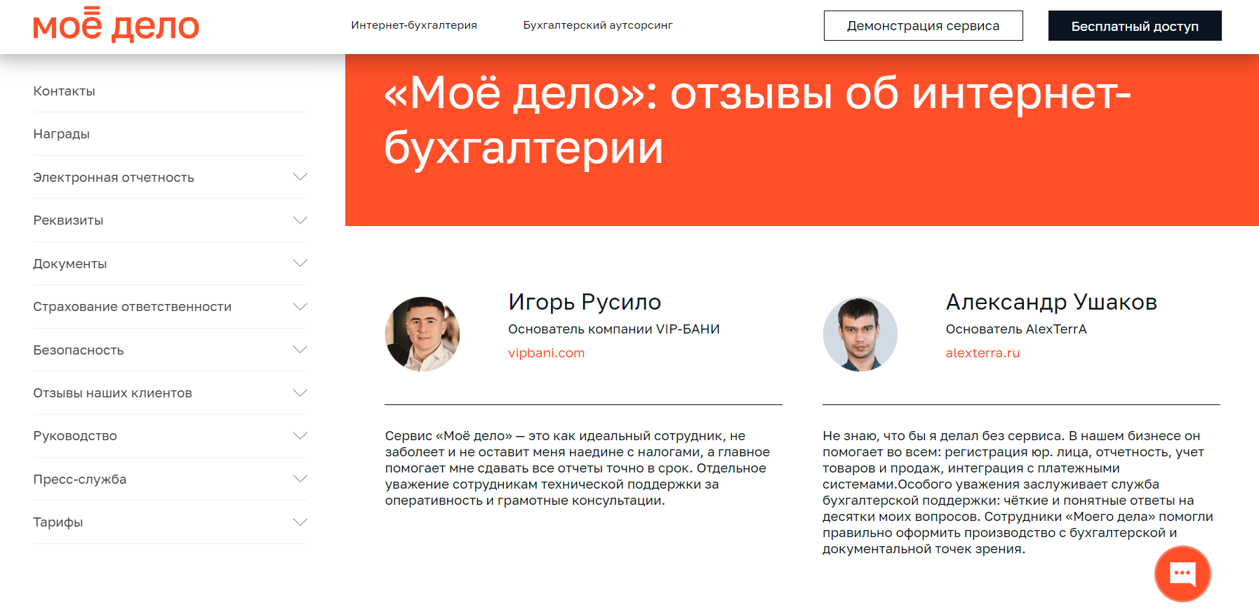Image resolution: width=1259 pixels, height=608 pixels.
Task: Select Тарифы sidebar label
Action: pos(58,522)
